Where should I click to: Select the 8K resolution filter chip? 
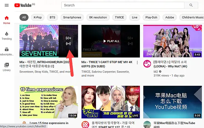tap(98, 17)
